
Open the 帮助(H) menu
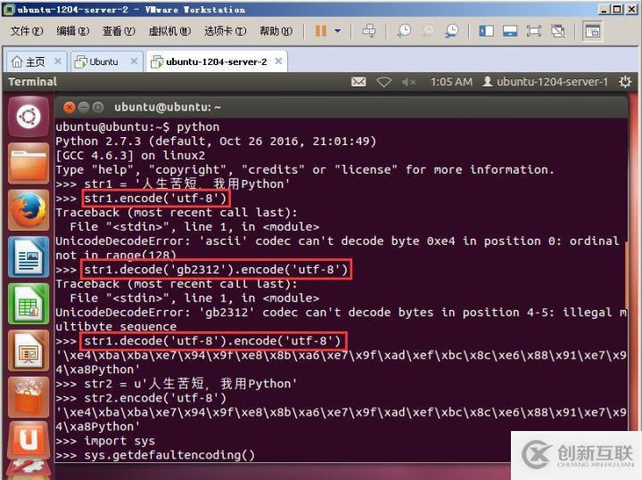pos(276,31)
